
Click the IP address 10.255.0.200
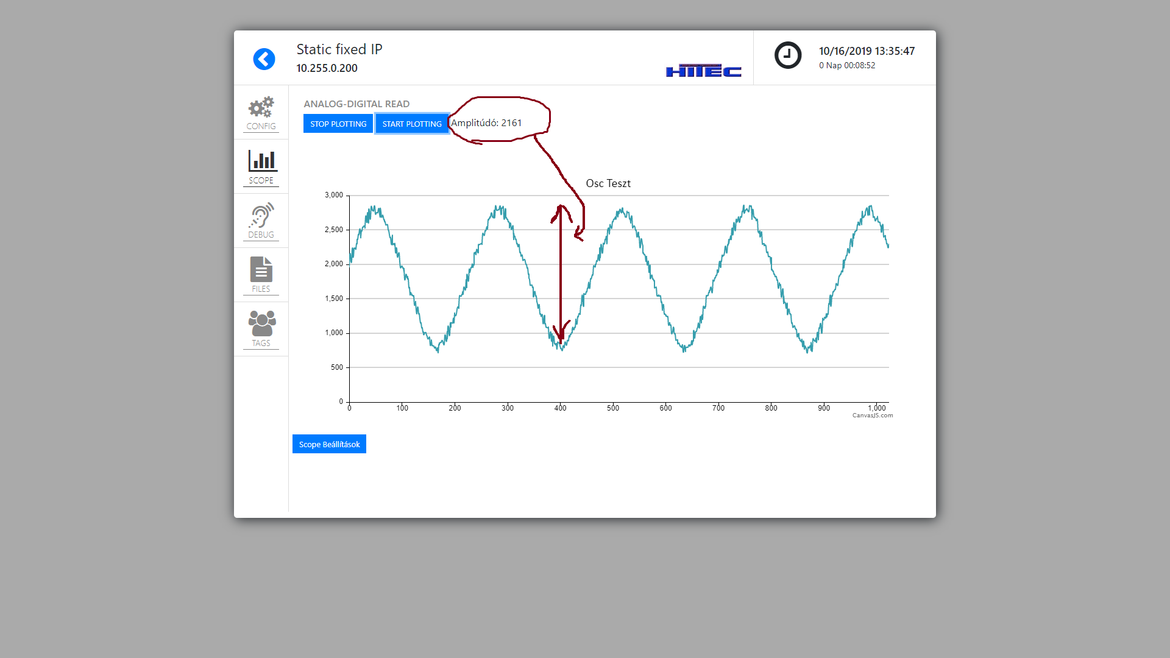(327, 68)
